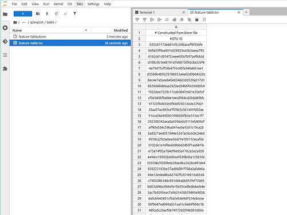Screen dimensions: 287x215
Task: Select row 1 header
Action: [x=139, y=33]
